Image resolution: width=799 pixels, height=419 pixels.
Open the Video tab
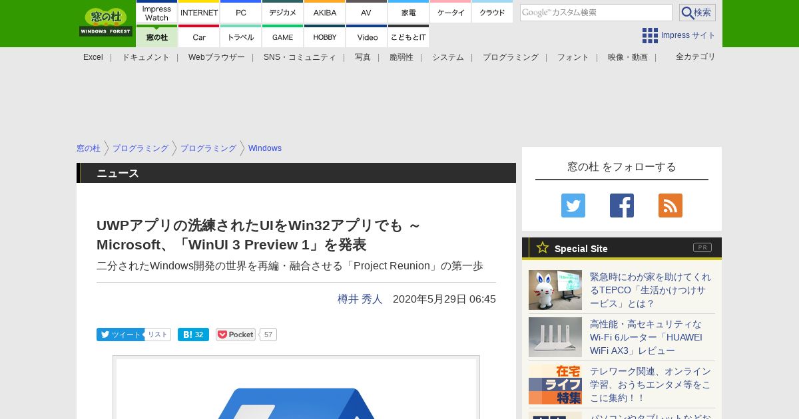point(367,37)
